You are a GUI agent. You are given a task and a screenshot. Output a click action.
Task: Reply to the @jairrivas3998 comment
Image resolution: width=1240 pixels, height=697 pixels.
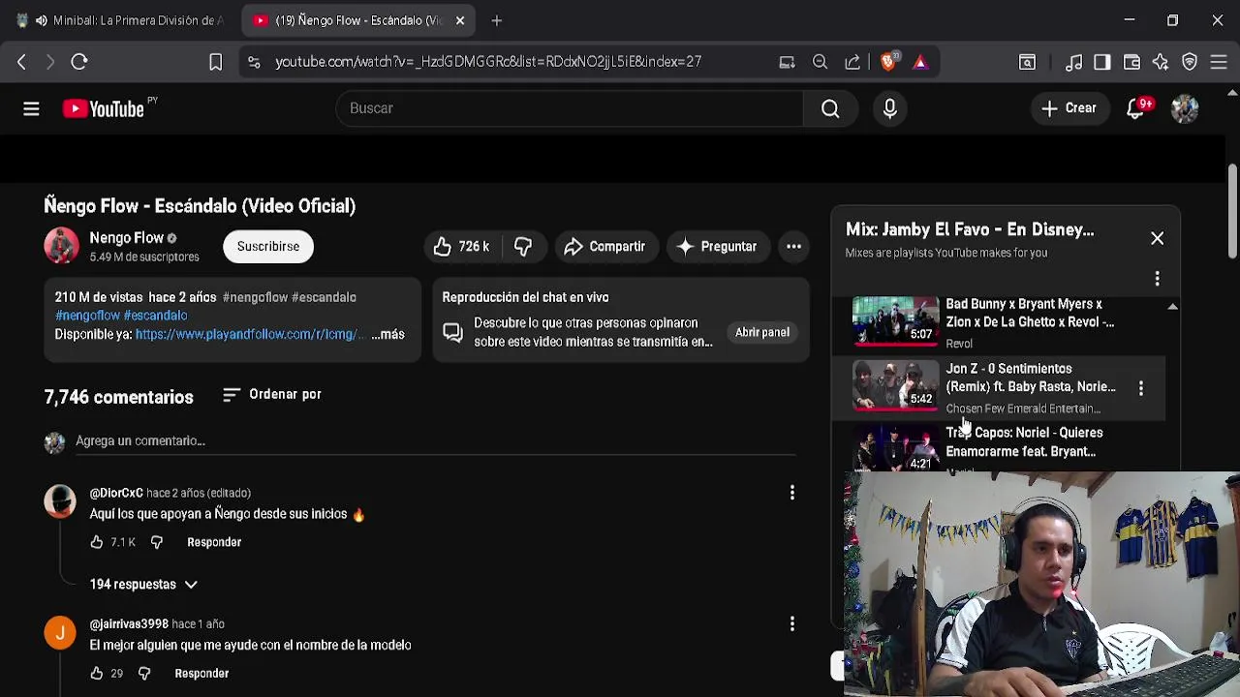pos(201,673)
